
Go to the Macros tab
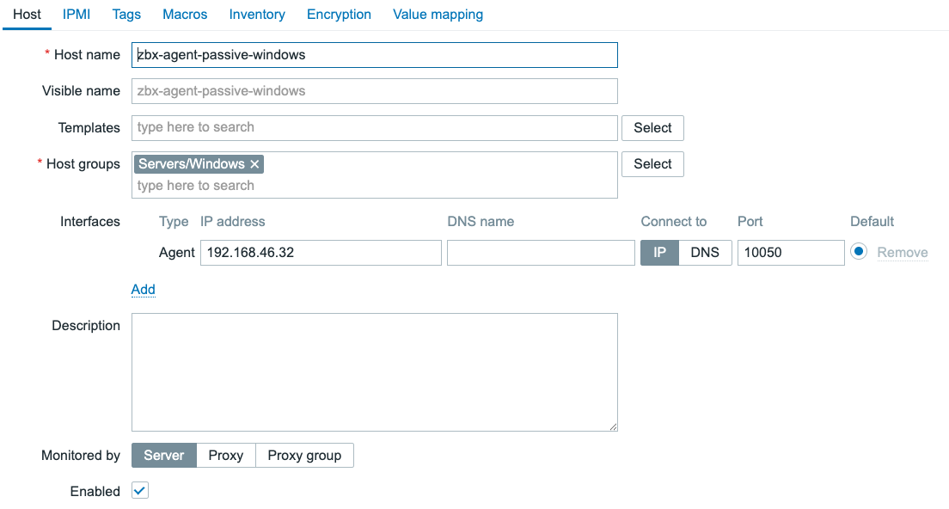pos(184,14)
